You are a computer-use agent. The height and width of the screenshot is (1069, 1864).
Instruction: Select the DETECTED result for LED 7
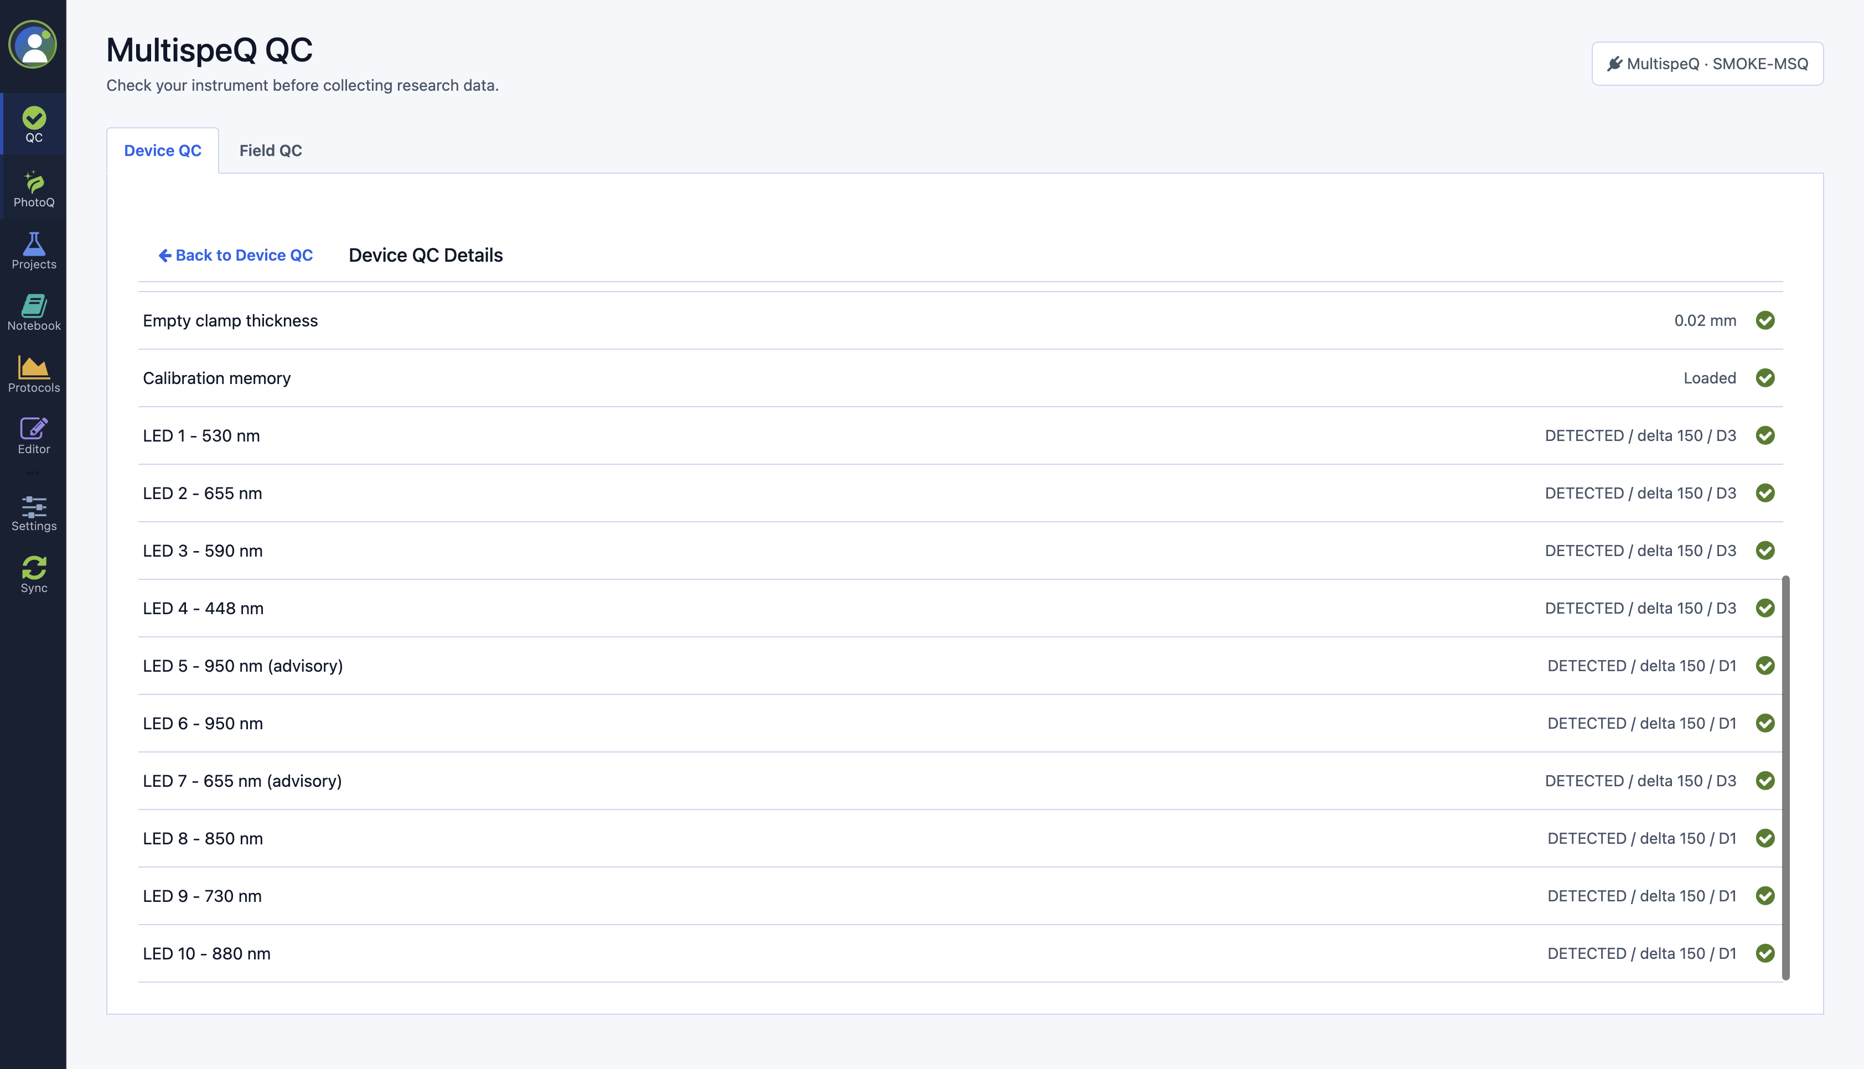click(x=1641, y=781)
